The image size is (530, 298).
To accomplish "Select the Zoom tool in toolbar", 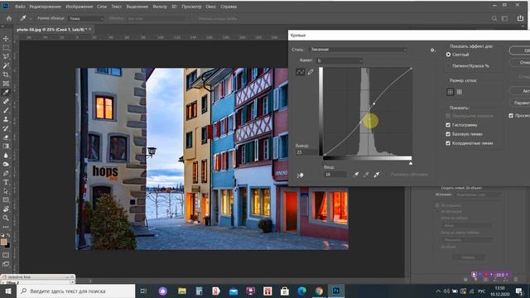I will pyautogui.click(x=6, y=218).
